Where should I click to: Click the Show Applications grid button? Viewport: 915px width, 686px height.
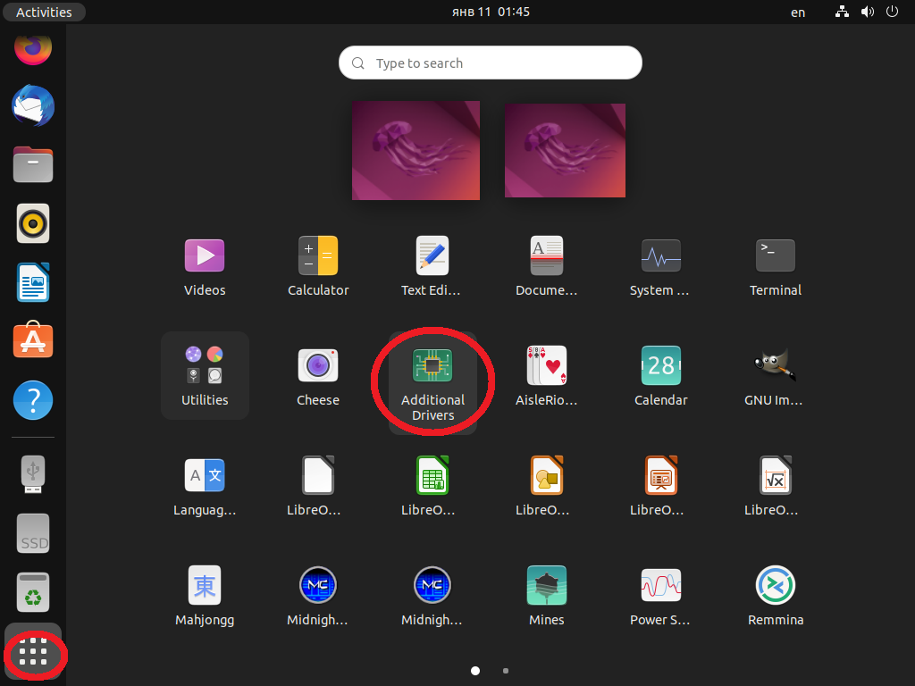[x=33, y=651]
